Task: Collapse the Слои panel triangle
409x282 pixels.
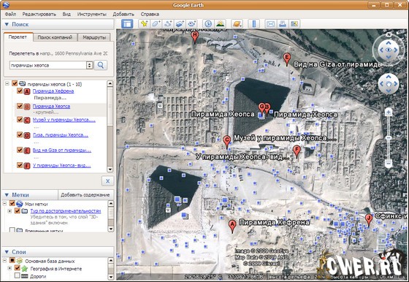Action: (7, 252)
